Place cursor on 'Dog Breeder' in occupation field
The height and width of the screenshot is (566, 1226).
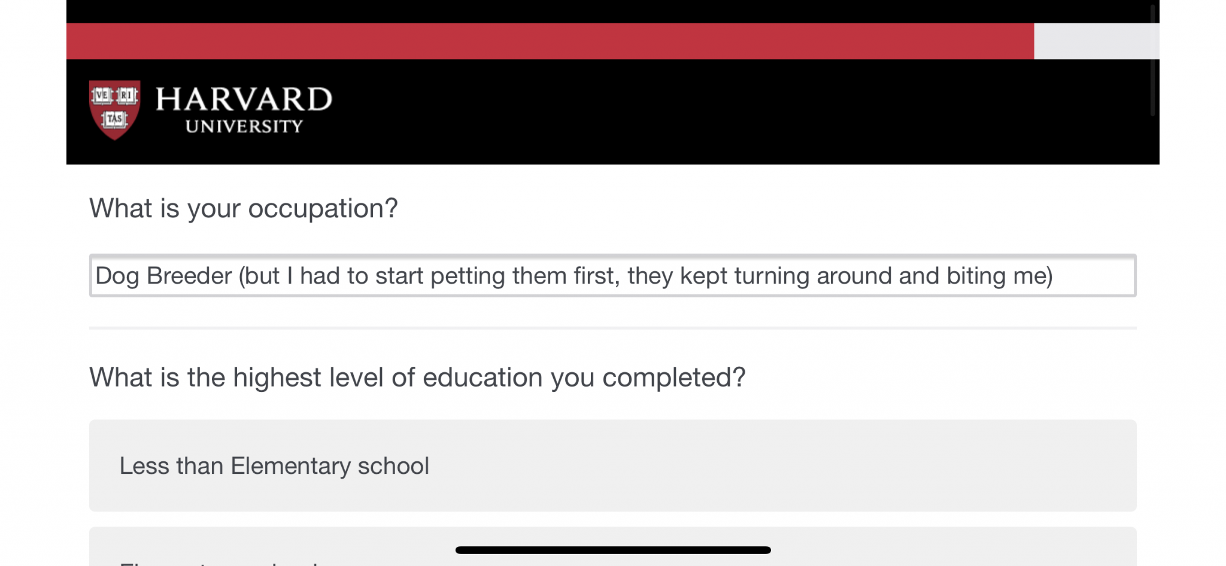163,276
